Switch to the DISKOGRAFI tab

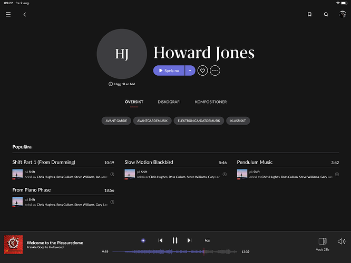coord(169,102)
